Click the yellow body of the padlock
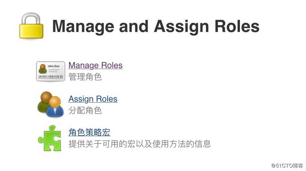 click(31, 31)
